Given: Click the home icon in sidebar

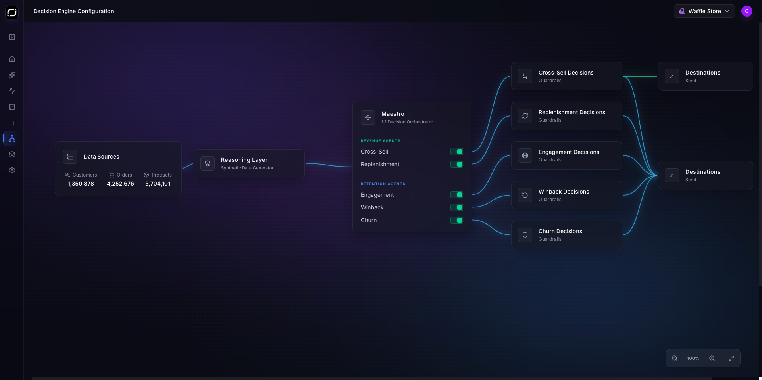Looking at the screenshot, I should tap(12, 59).
